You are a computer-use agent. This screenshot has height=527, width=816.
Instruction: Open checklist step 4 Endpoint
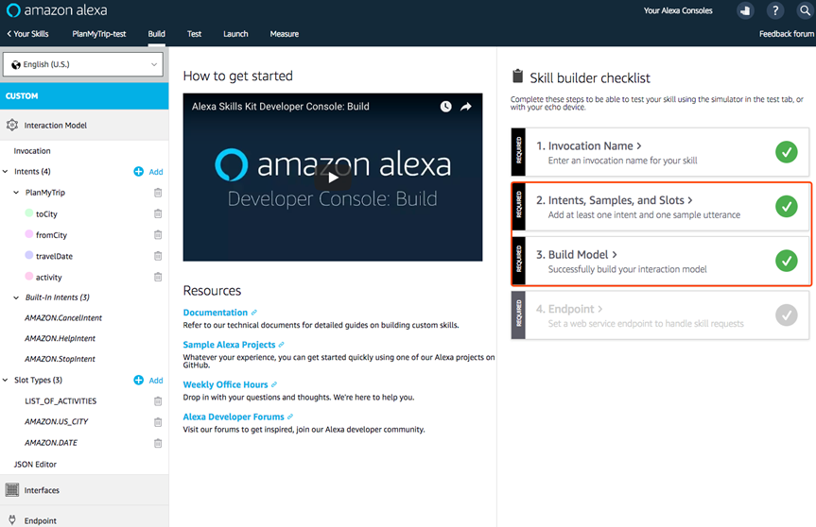(660, 315)
